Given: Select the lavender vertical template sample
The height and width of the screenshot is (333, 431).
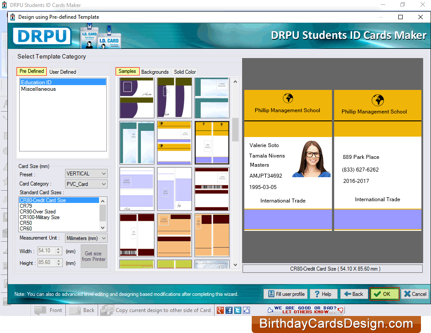Looking at the screenshot, I should tap(174, 189).
